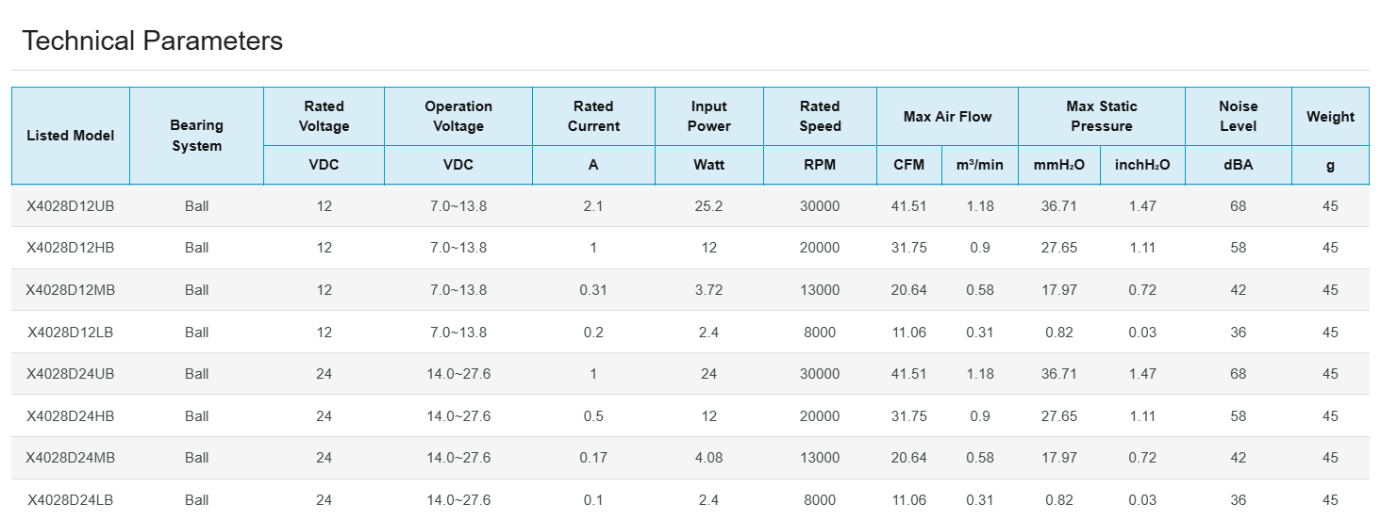Select the Noise Level column header
The height and width of the screenshot is (520, 1381).
tap(1238, 116)
